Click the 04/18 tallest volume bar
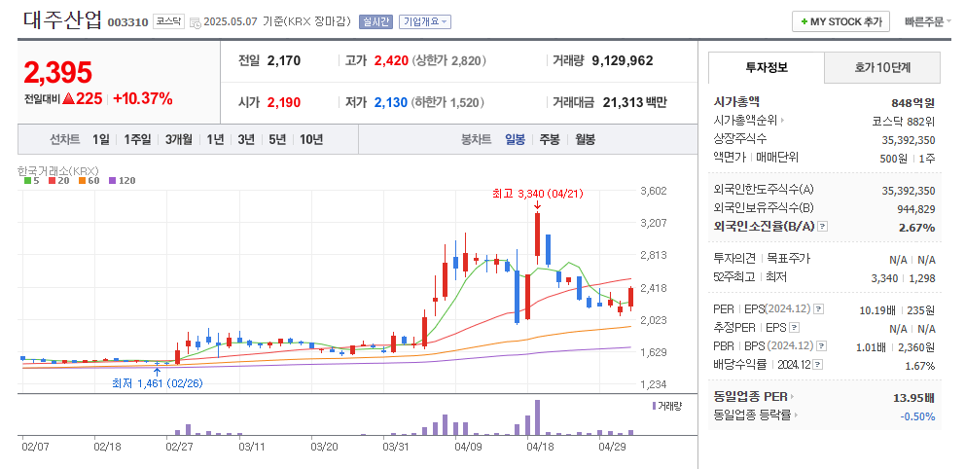This screenshot has width=965, height=469. coord(538,417)
